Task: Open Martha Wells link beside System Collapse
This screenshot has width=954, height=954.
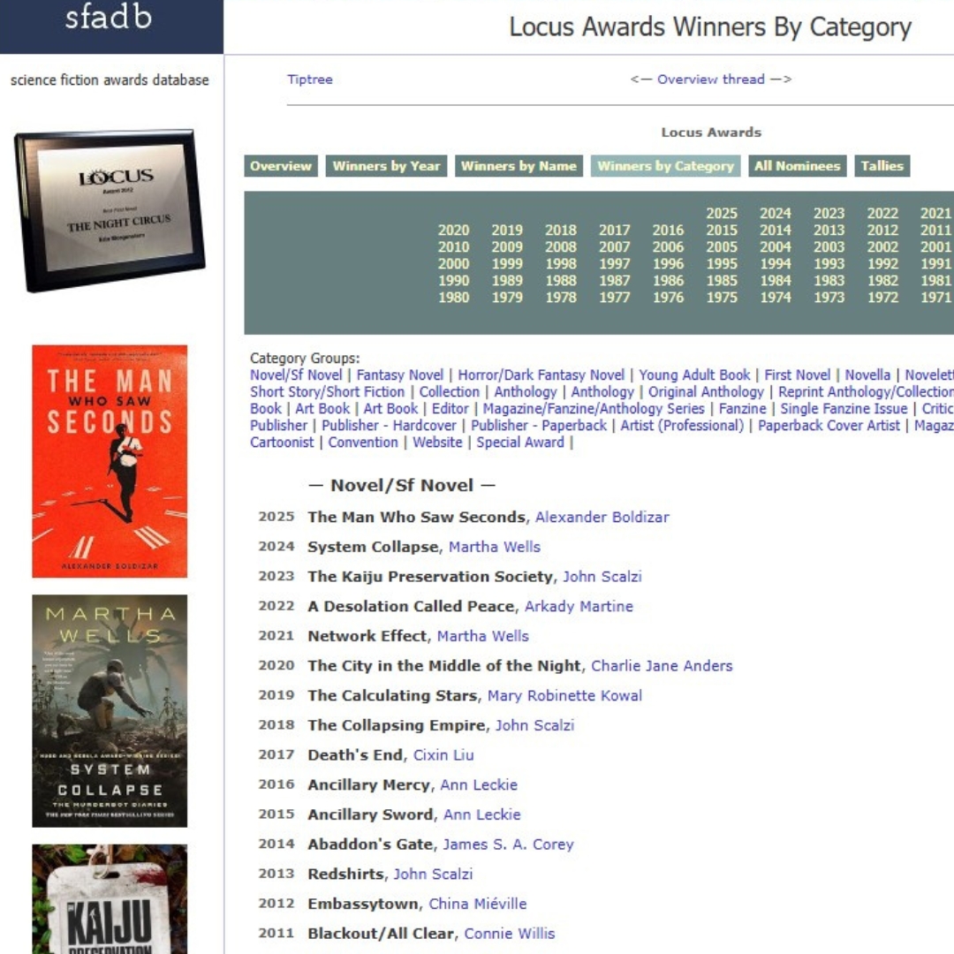Action: pos(495,547)
